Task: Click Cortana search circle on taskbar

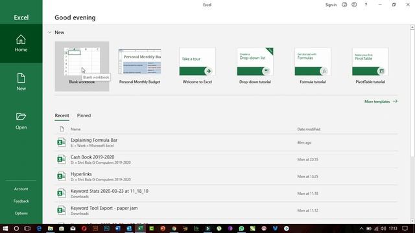Action: pyautogui.click(x=16, y=228)
